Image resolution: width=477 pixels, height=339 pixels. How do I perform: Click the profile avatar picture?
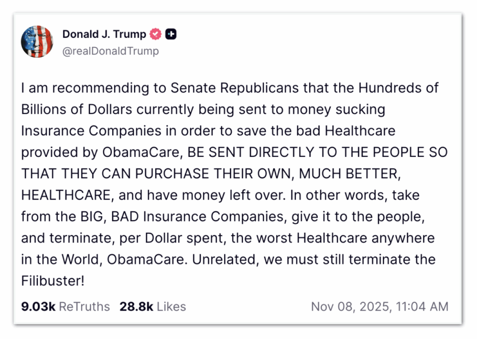coord(37,41)
